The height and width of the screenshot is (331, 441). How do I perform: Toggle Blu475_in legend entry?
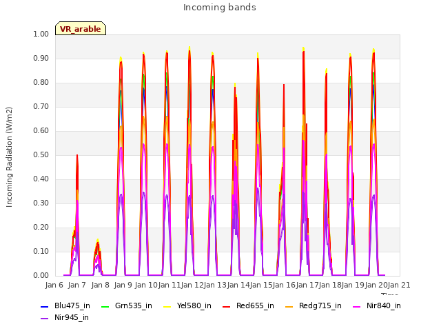click(65, 305)
